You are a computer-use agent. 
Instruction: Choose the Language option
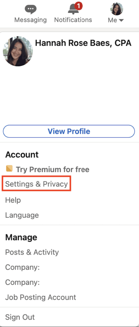(x=22, y=215)
